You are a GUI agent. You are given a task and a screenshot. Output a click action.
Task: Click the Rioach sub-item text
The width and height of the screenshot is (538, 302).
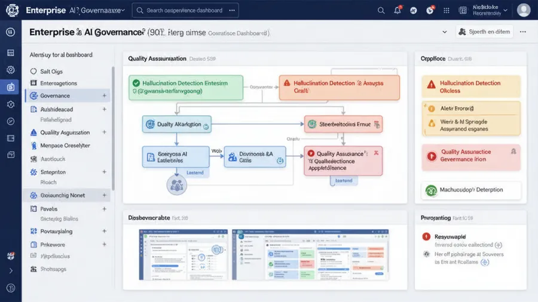click(x=48, y=182)
